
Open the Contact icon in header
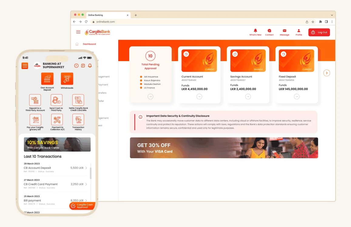269,32
